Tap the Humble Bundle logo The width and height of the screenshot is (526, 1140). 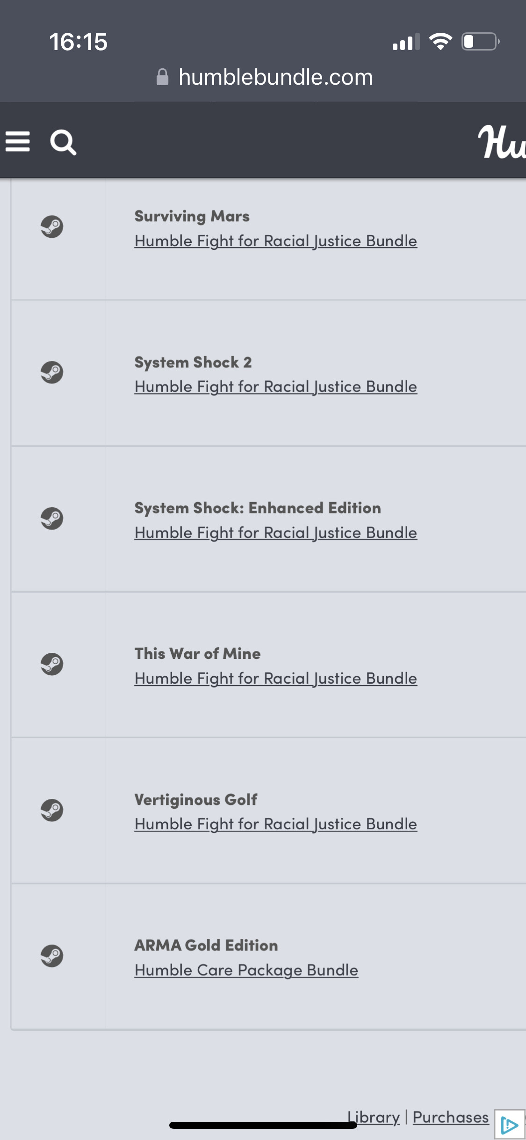click(502, 141)
